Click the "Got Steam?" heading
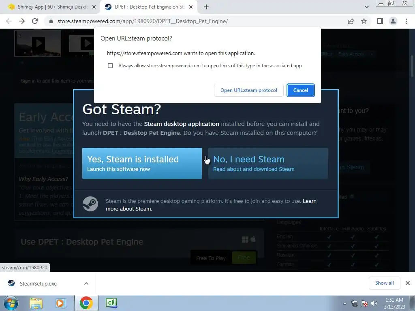 [x=122, y=109]
